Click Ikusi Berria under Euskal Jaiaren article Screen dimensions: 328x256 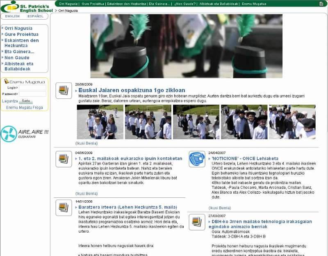point(87,143)
